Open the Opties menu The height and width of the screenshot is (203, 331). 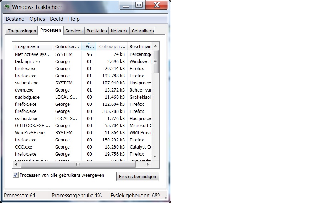(37, 19)
